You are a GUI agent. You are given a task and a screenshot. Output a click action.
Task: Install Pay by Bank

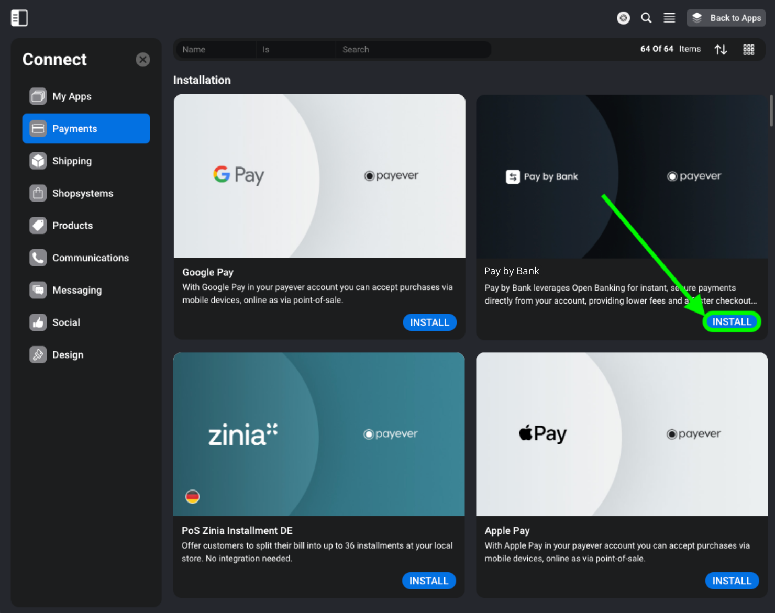tap(732, 321)
